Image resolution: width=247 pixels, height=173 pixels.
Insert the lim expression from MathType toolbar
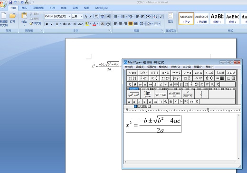pos(147,94)
